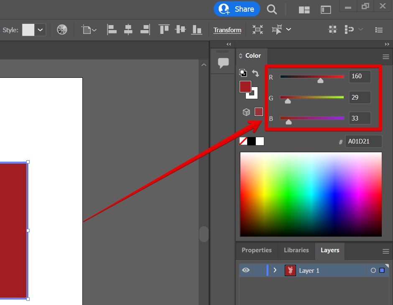
Task: Click the Swap Fill and Stroke arrow
Action: pos(255,73)
